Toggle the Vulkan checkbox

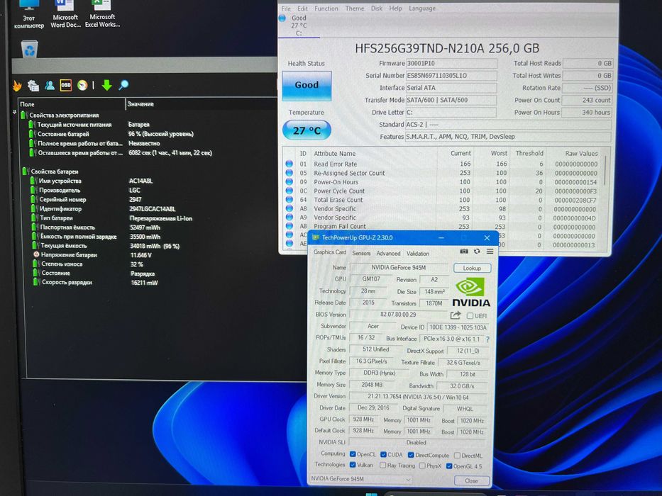tap(353, 465)
